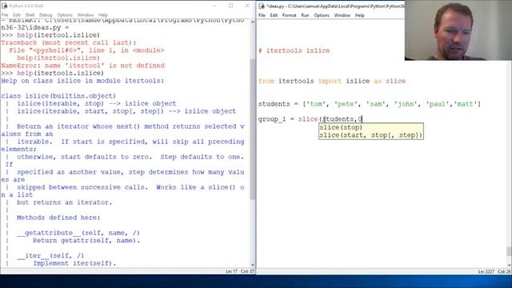Click the 'tom' string in students list
This screenshot has width=512, height=288.
(316, 104)
